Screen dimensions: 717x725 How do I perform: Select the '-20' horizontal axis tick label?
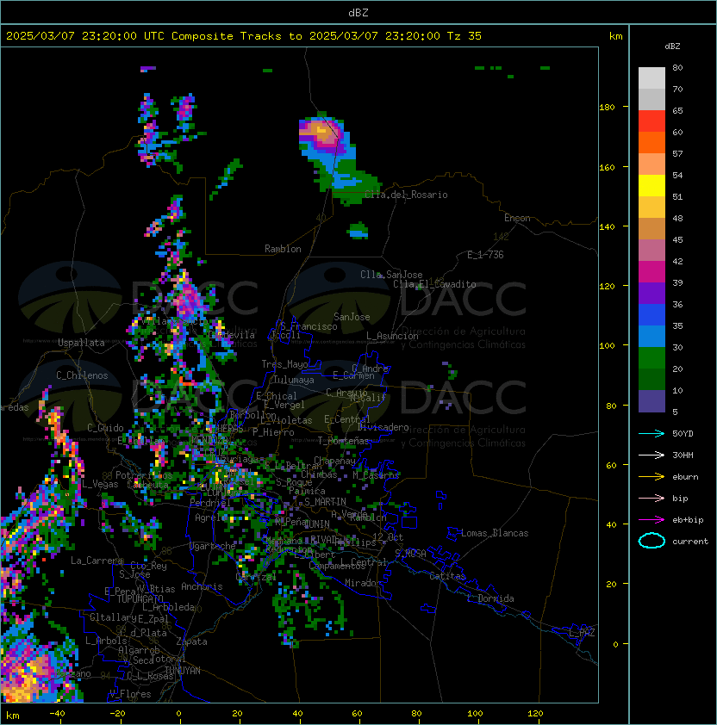[117, 714]
